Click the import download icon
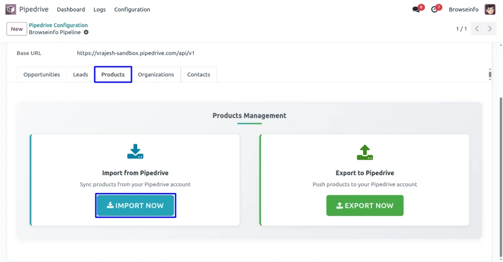503x262 pixels. (x=135, y=152)
